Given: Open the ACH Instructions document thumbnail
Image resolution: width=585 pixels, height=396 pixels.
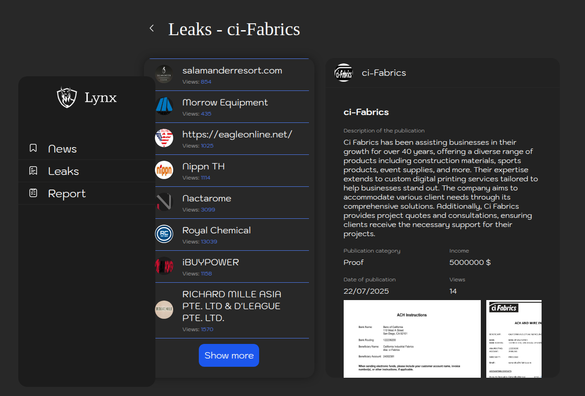Looking at the screenshot, I should [412, 339].
